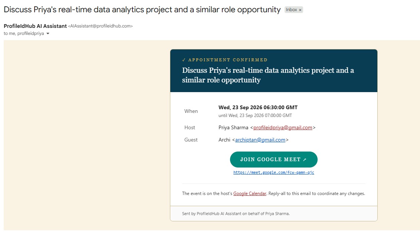The height and width of the screenshot is (234, 420).
Task: Click the start time Wed, 23 Sep 06:30:00
Action: (x=258, y=107)
